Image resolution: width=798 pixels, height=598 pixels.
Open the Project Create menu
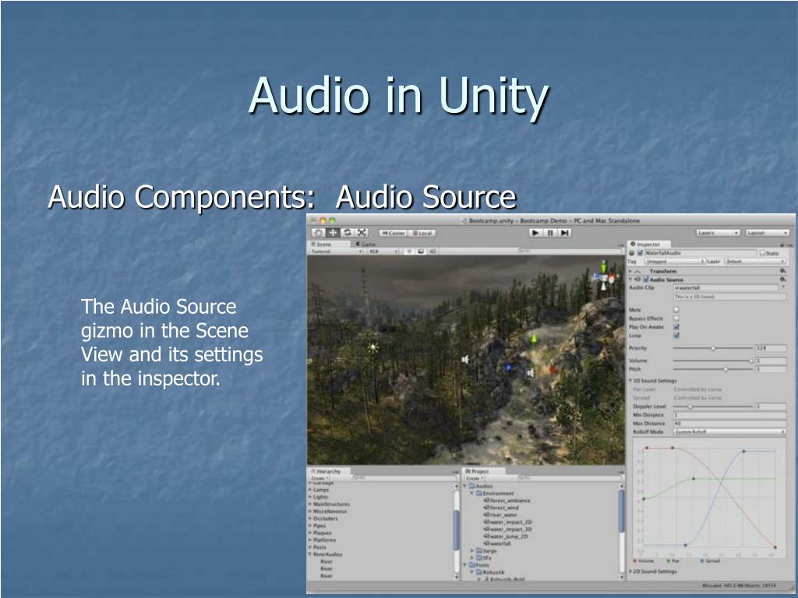(x=473, y=479)
